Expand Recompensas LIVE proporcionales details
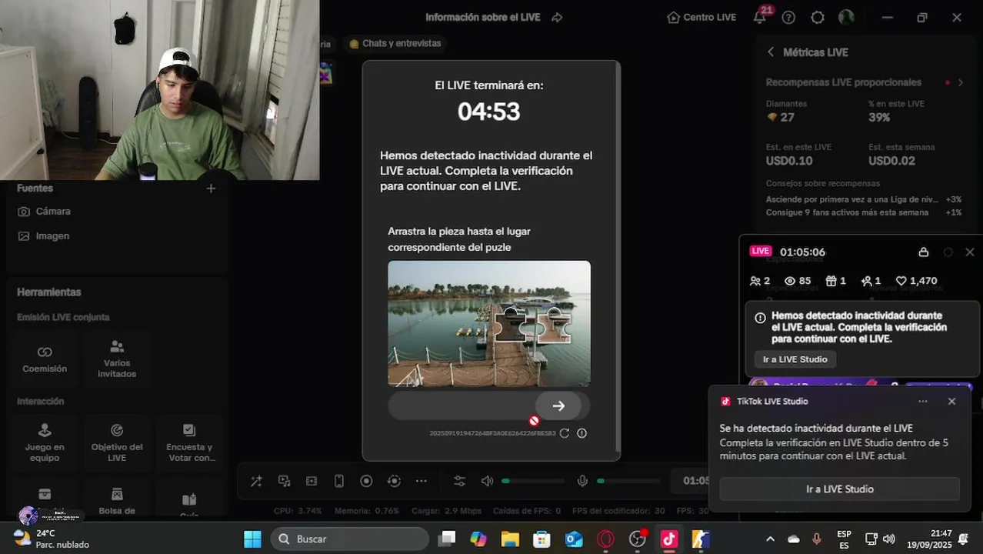The image size is (983, 554). tap(960, 82)
